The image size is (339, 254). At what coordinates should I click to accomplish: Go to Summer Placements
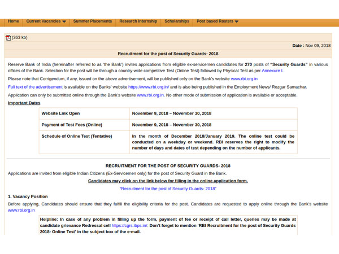tap(93, 21)
